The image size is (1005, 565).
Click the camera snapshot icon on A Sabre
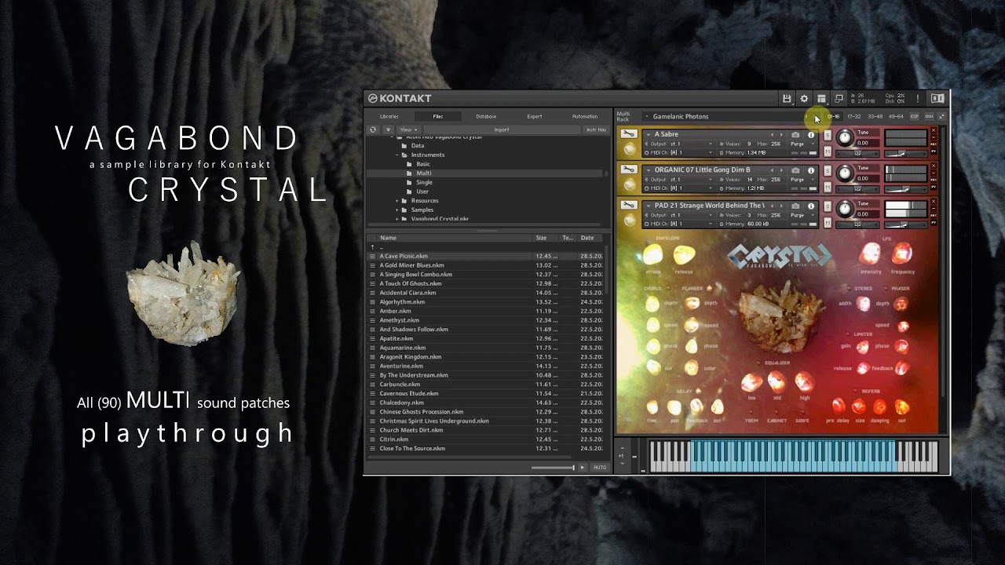coord(795,135)
